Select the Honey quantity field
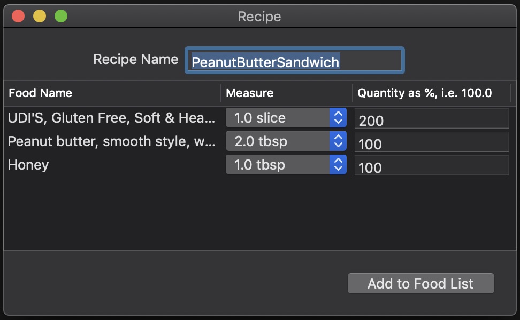 tap(431, 166)
